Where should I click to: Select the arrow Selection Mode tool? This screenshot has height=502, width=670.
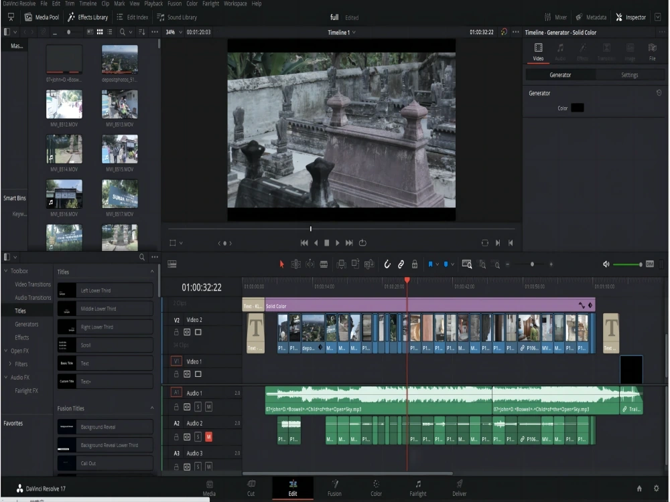coord(281,264)
